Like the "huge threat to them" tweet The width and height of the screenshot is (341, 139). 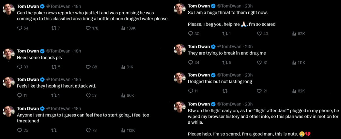(x=259, y=34)
